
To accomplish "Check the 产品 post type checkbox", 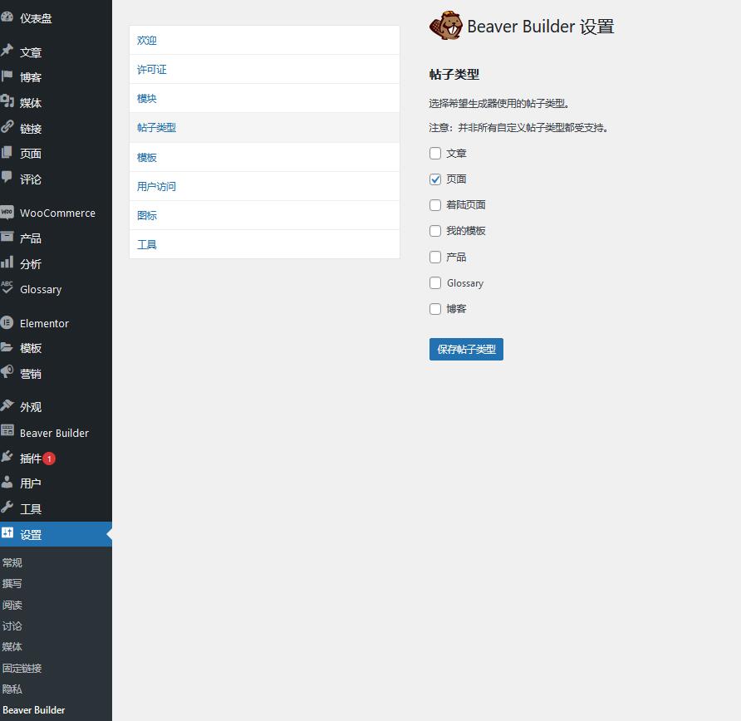I will [435, 257].
